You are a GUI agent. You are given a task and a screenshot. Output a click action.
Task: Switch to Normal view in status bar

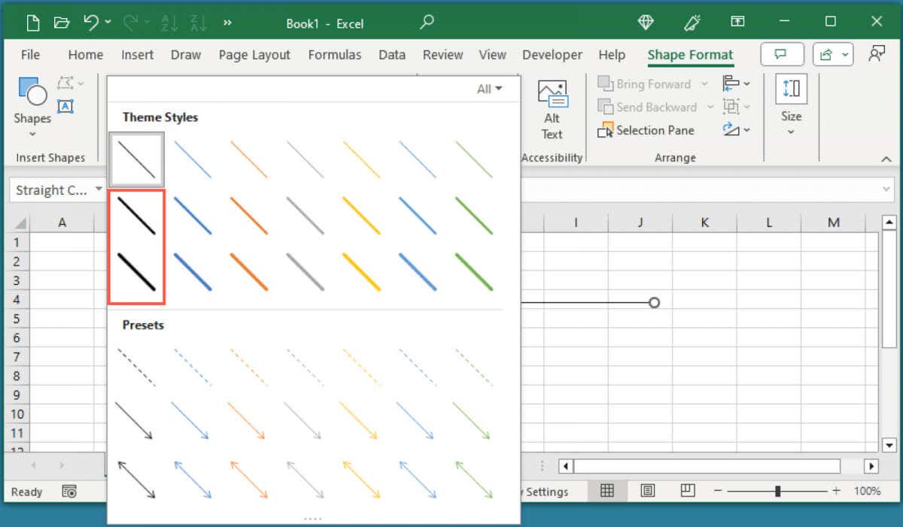click(607, 491)
